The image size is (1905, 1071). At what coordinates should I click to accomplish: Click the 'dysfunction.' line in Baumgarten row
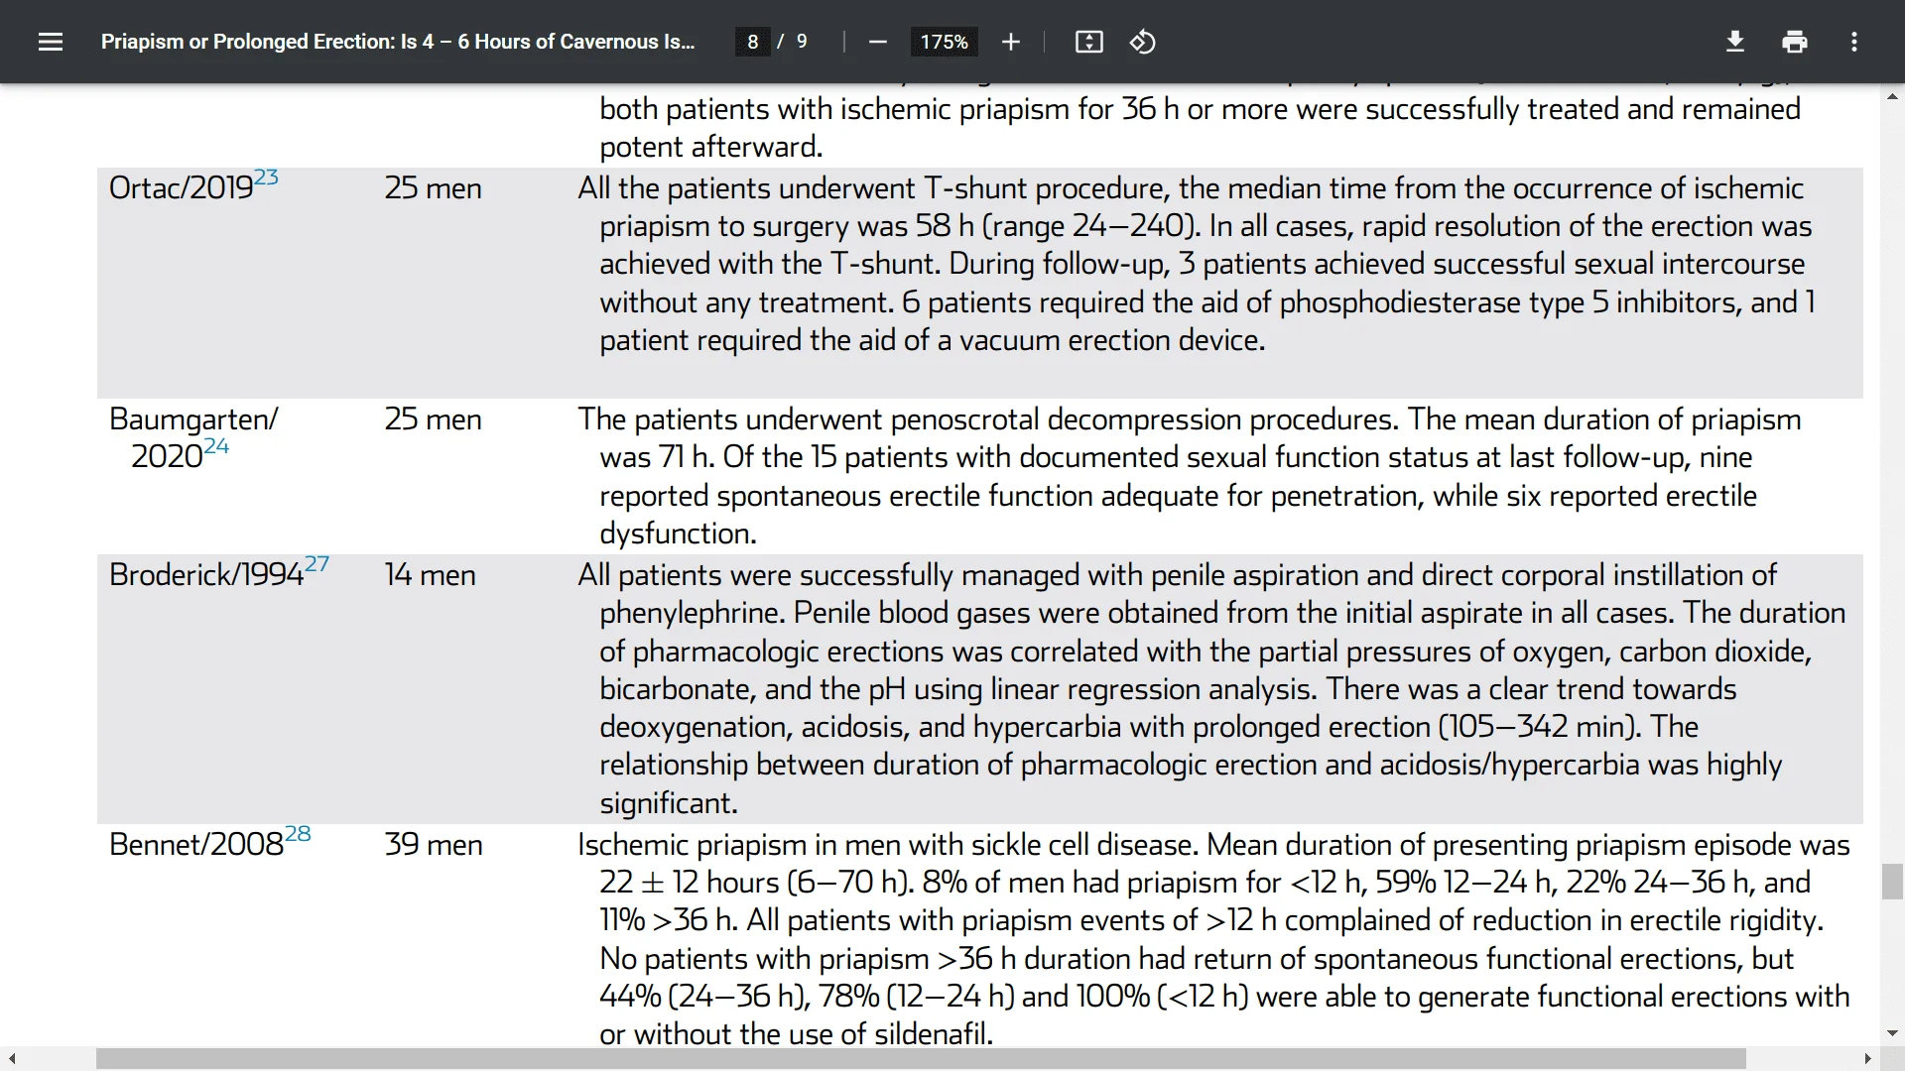[x=678, y=534]
